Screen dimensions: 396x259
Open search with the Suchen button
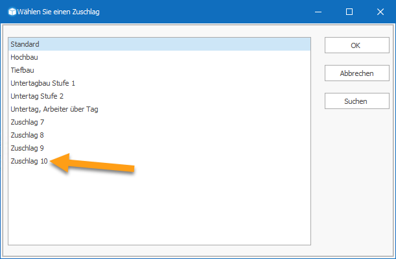[x=357, y=101]
